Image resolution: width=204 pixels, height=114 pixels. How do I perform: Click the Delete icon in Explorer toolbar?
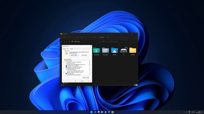(89, 37)
